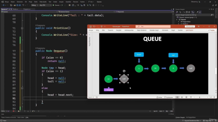
Task: Pin the Queue.cs tab with pin icon
Action: tap(9, 9)
